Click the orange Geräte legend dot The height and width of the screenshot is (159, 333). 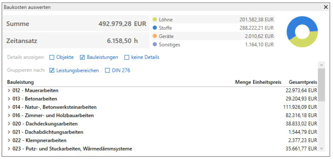(x=154, y=36)
